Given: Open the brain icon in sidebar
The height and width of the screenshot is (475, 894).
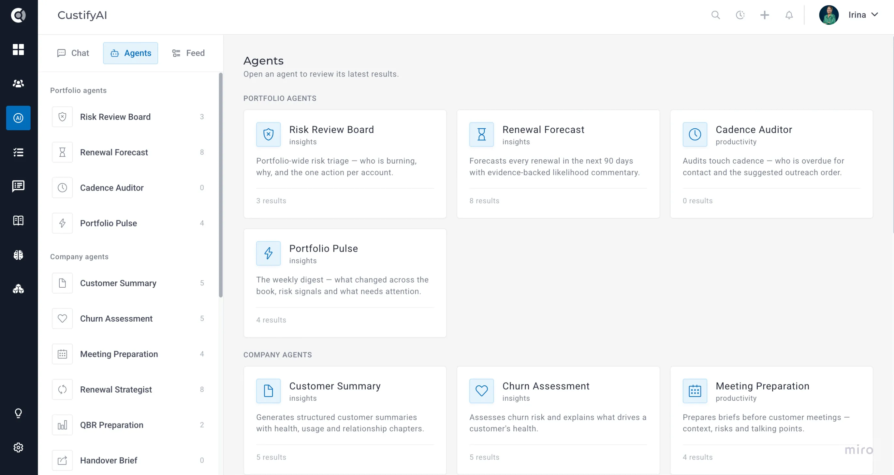Looking at the screenshot, I should [x=18, y=255].
